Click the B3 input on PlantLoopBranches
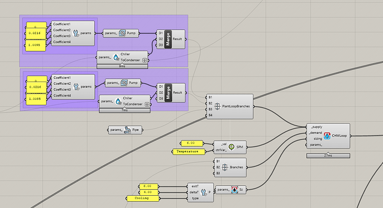Viewport: 383px width, 208px height. pyautogui.click(x=210, y=109)
